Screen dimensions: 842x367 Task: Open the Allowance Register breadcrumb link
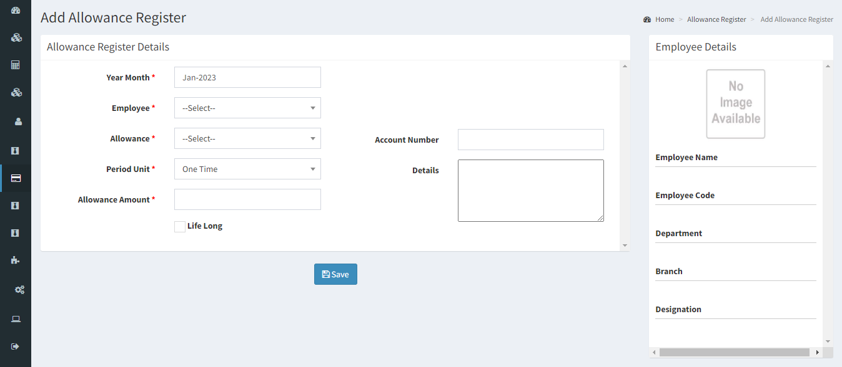coord(716,19)
